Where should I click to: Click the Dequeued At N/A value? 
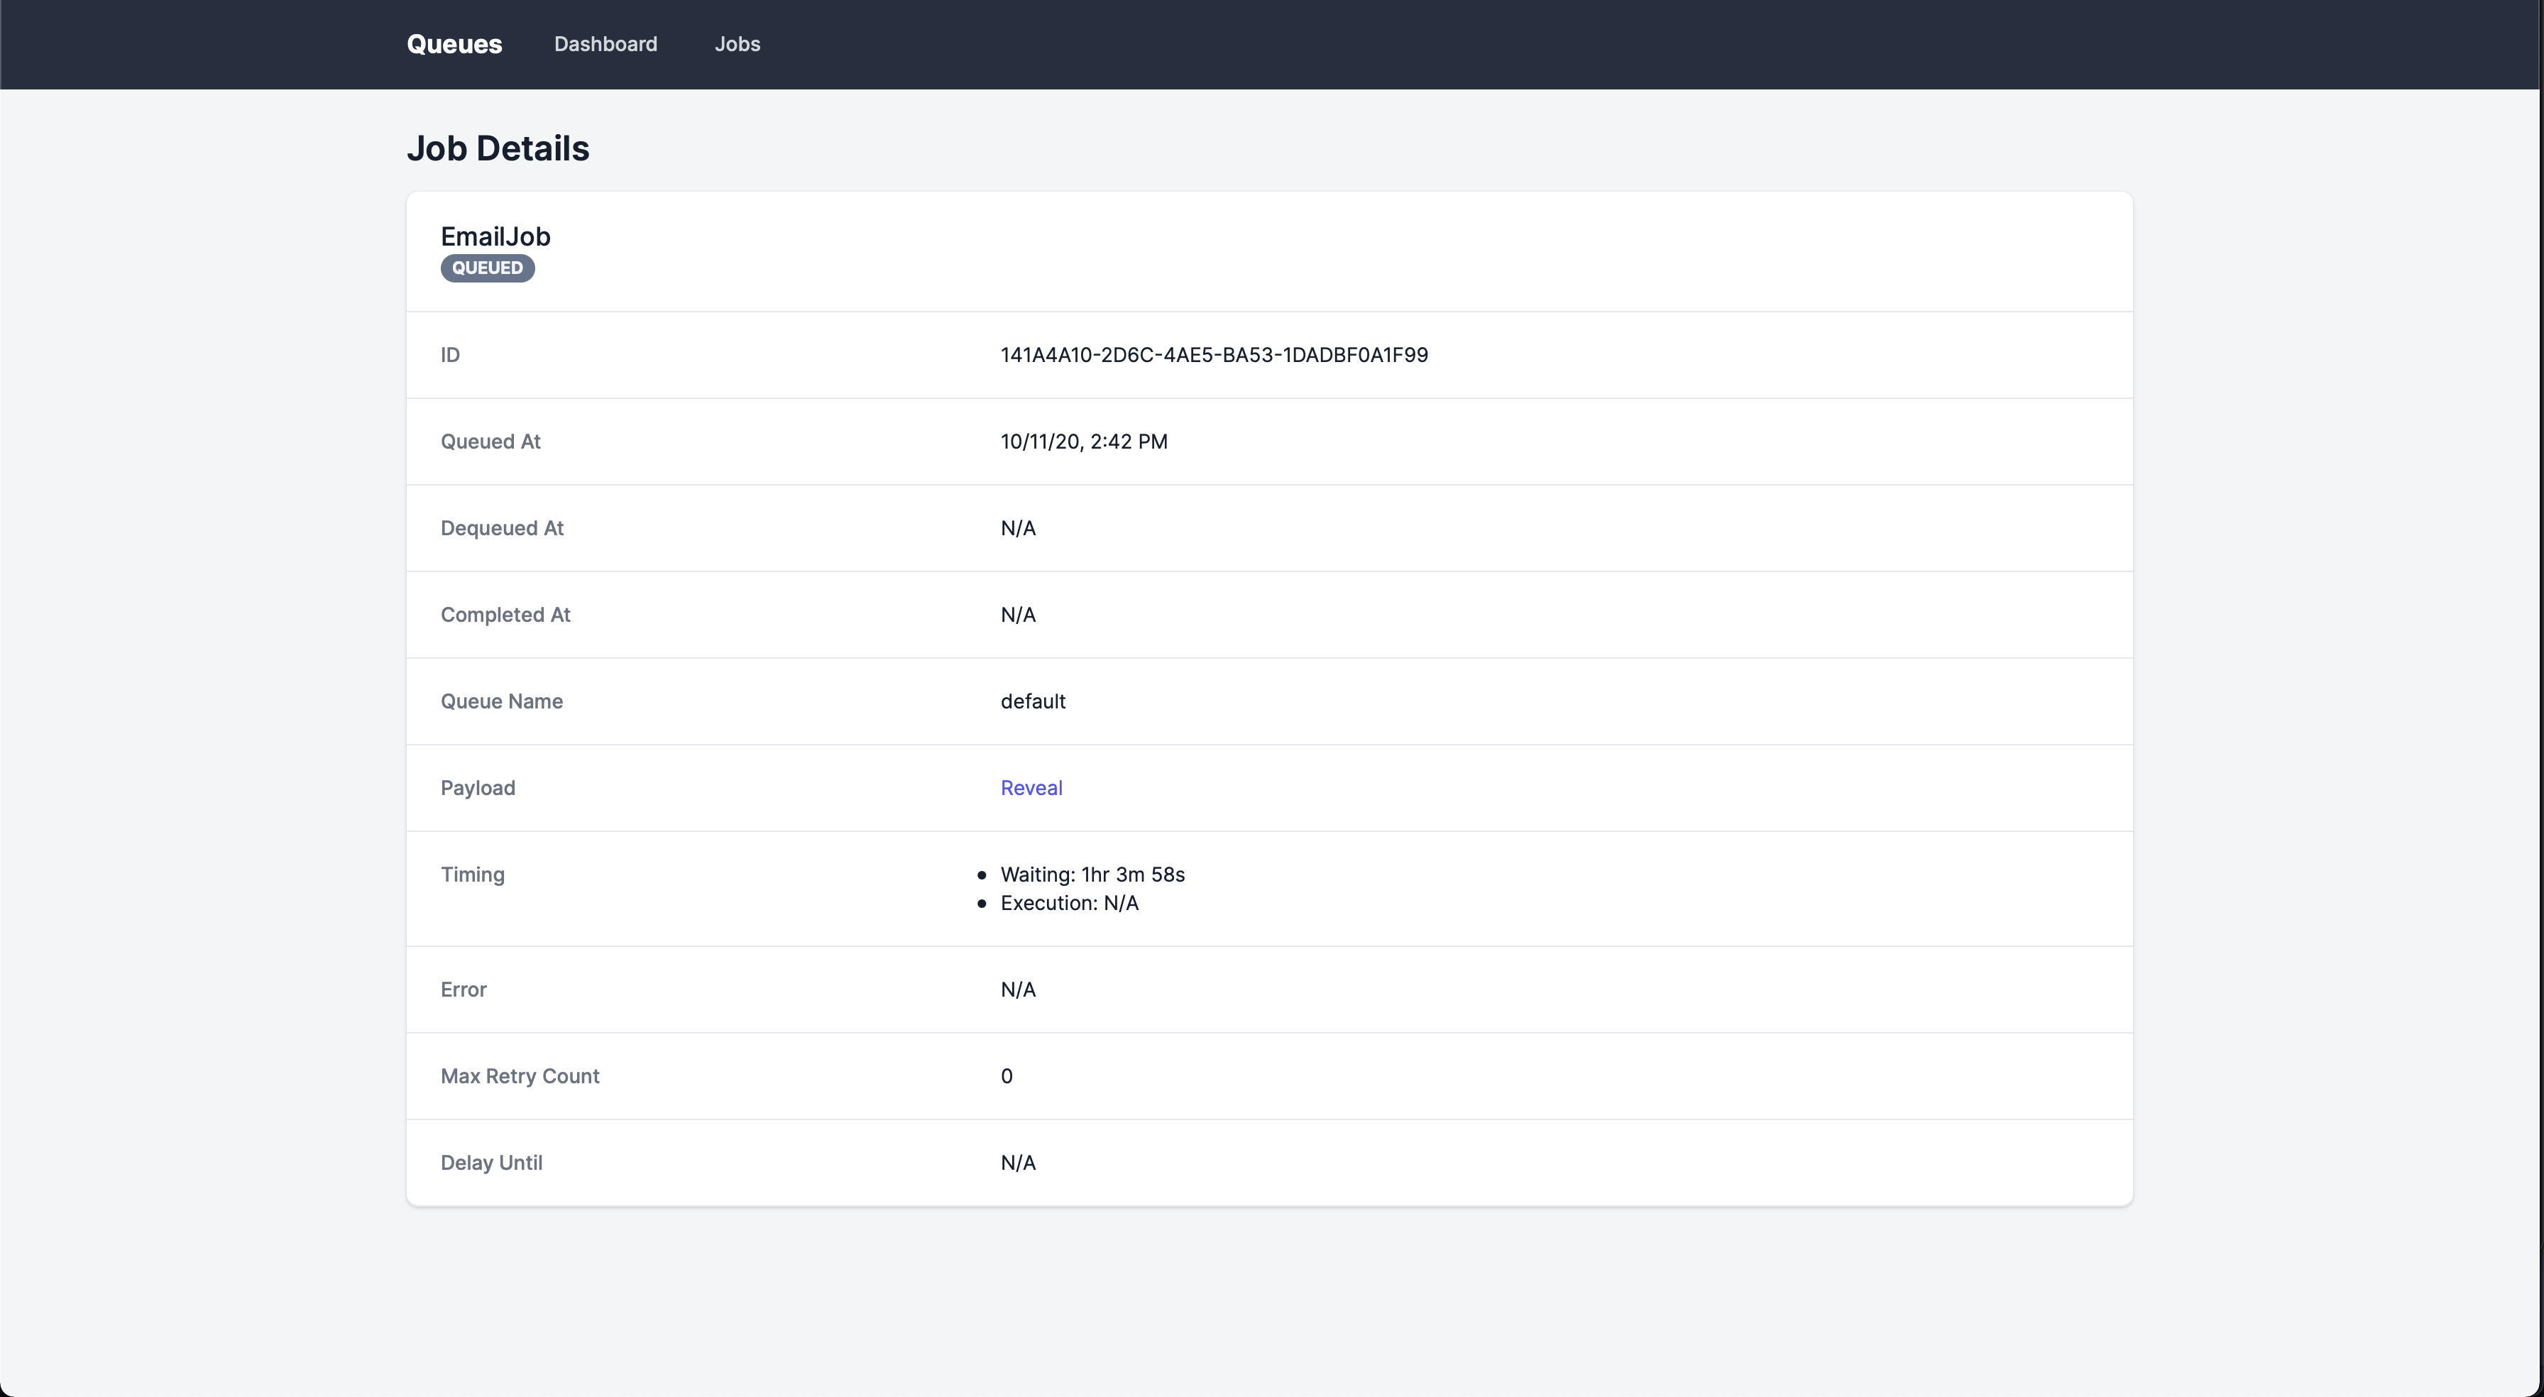pyautogui.click(x=1017, y=527)
